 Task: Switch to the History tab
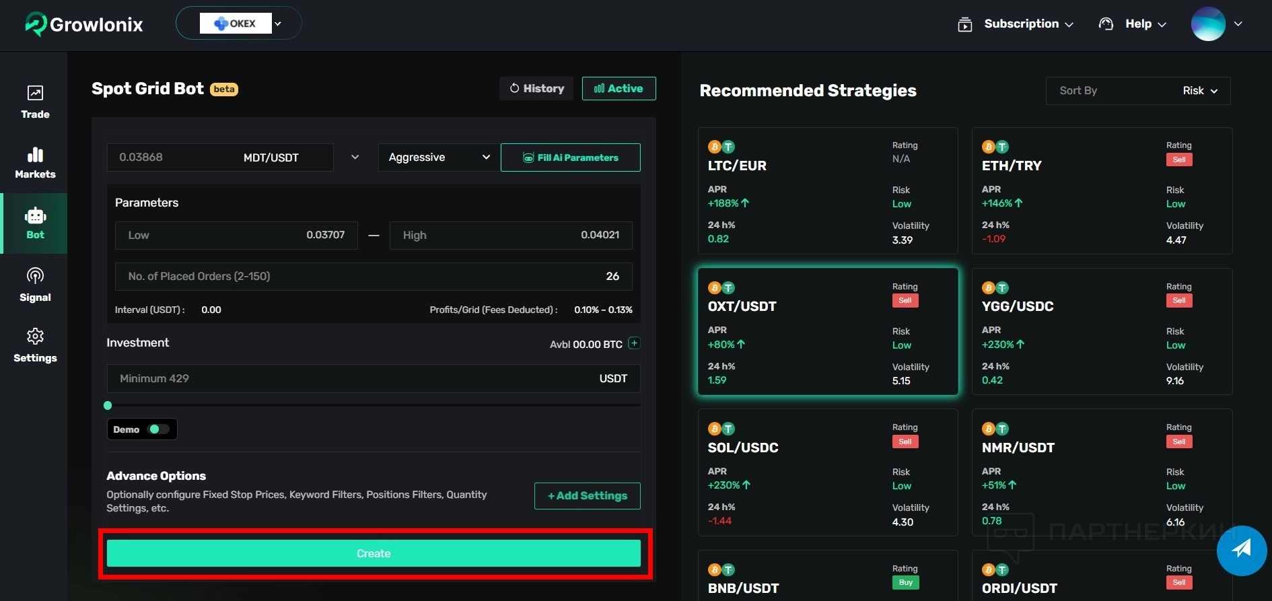tap(536, 89)
